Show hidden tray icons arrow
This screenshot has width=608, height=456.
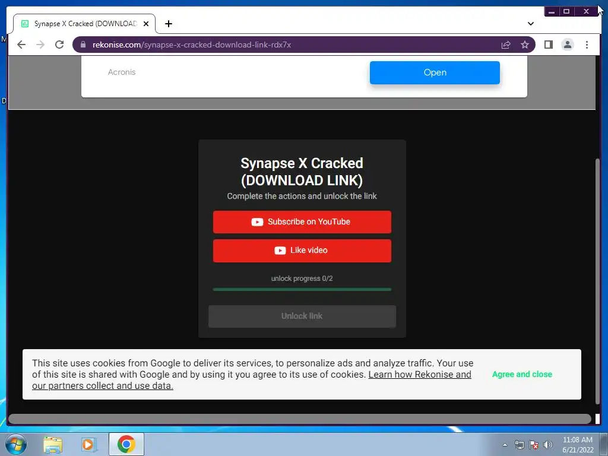(505, 445)
